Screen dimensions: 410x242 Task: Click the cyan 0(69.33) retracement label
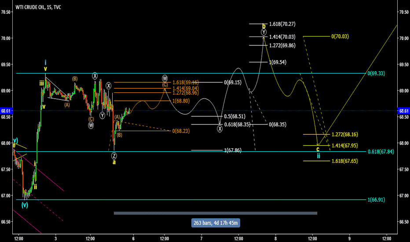point(376,73)
